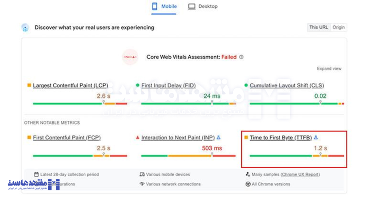Switch to the Desktop tab
382x198 pixels.
[x=203, y=7]
